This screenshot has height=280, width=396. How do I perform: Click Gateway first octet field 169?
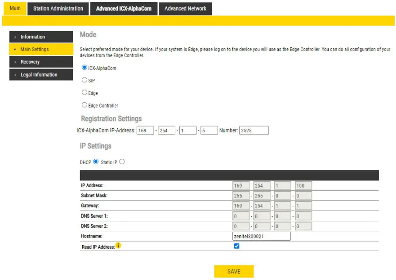[241, 206]
